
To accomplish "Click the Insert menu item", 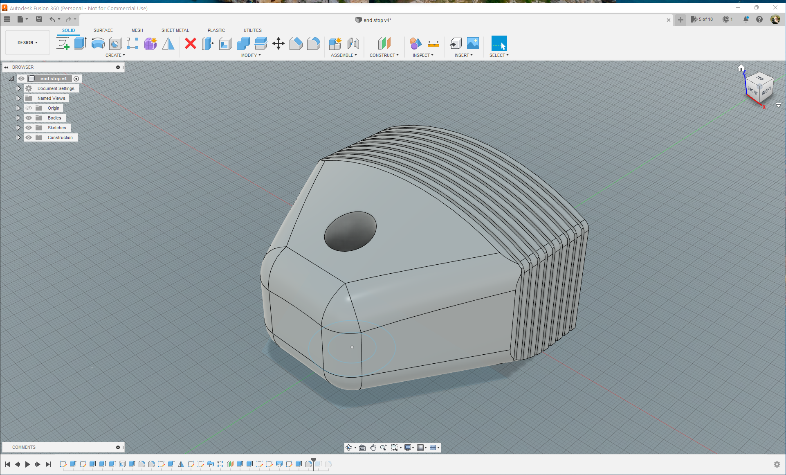I will tap(464, 54).
